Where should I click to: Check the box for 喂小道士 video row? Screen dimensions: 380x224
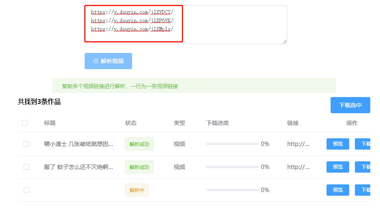tap(26, 144)
